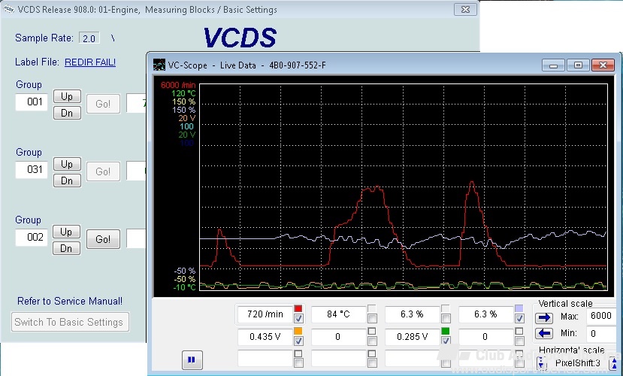The width and height of the screenshot is (623, 376).
Task: Enable checkbox for first empty third-row field
Action: (x=298, y=363)
